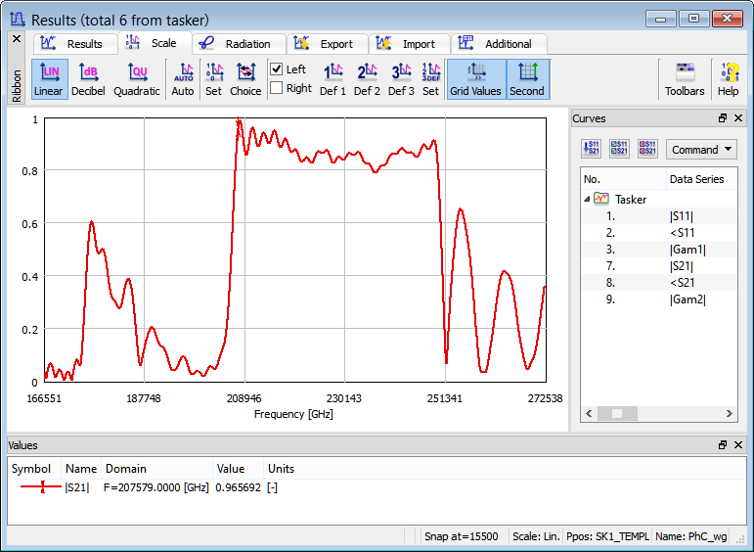The image size is (754, 552).
Task: Load the Def 1 scale preset
Action: pyautogui.click(x=333, y=79)
